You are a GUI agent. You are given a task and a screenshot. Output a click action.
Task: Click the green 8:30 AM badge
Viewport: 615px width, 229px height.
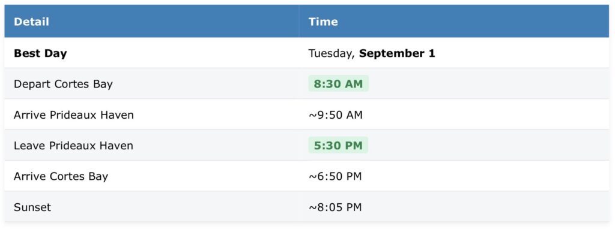point(338,84)
